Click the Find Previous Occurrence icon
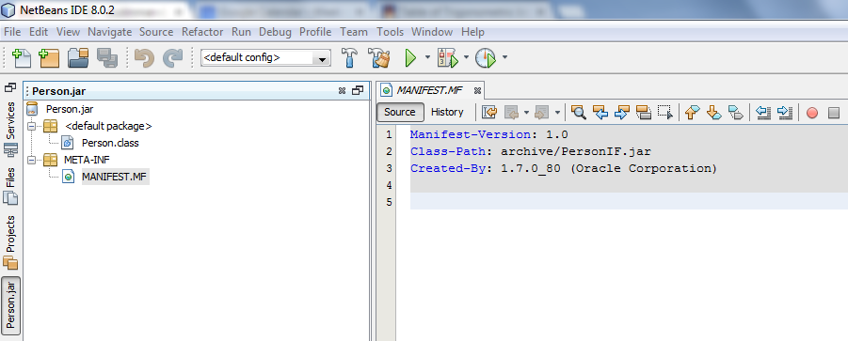848x341 pixels. (600, 112)
